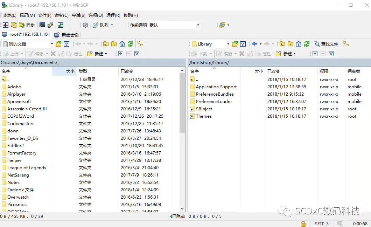Viewport: 371px width, 227px height.
Task: Click compare directories icon beside 同步
Action: (x=14, y=25)
